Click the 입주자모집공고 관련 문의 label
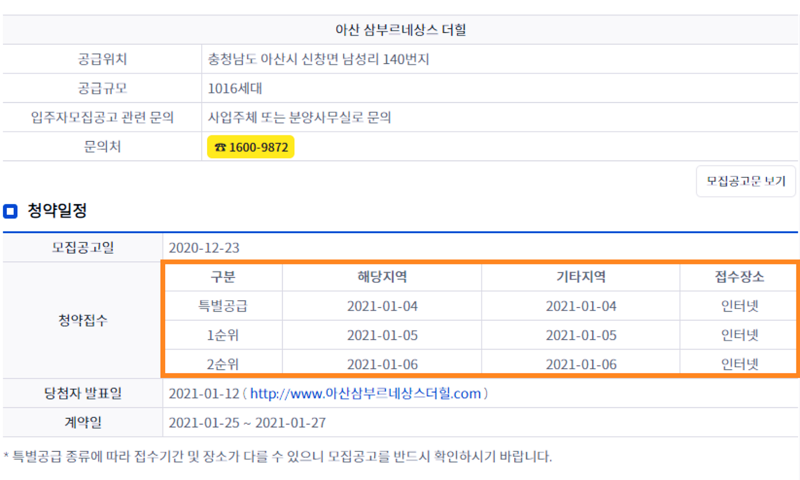800x480 pixels. pyautogui.click(x=102, y=117)
